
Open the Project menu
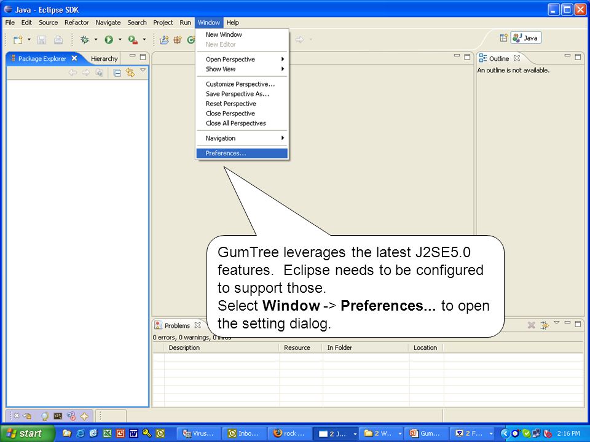click(x=163, y=23)
